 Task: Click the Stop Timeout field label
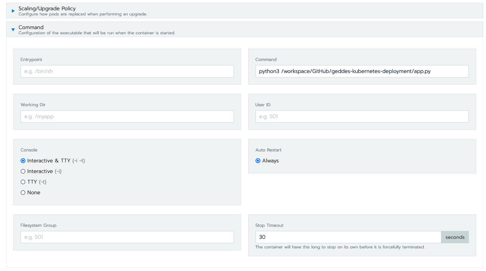(x=269, y=225)
